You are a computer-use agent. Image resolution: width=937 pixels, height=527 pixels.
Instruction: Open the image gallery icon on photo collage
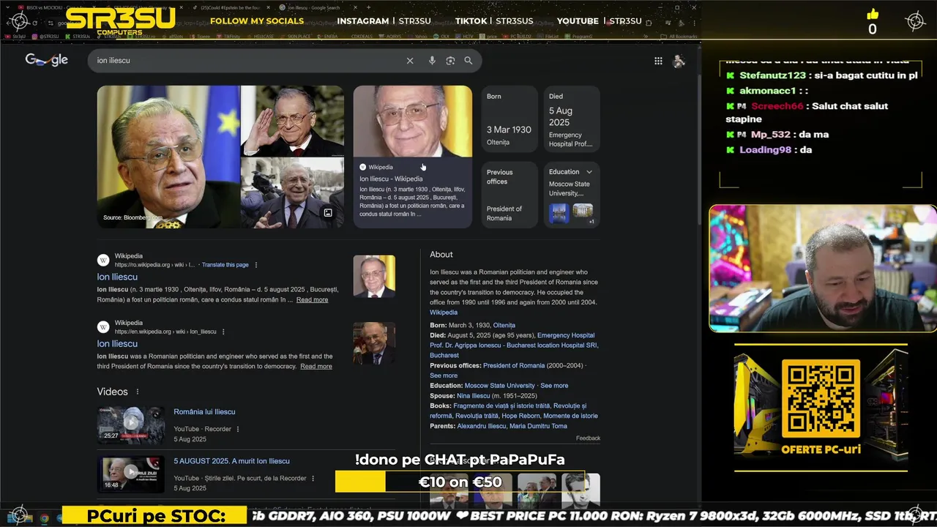pos(328,213)
